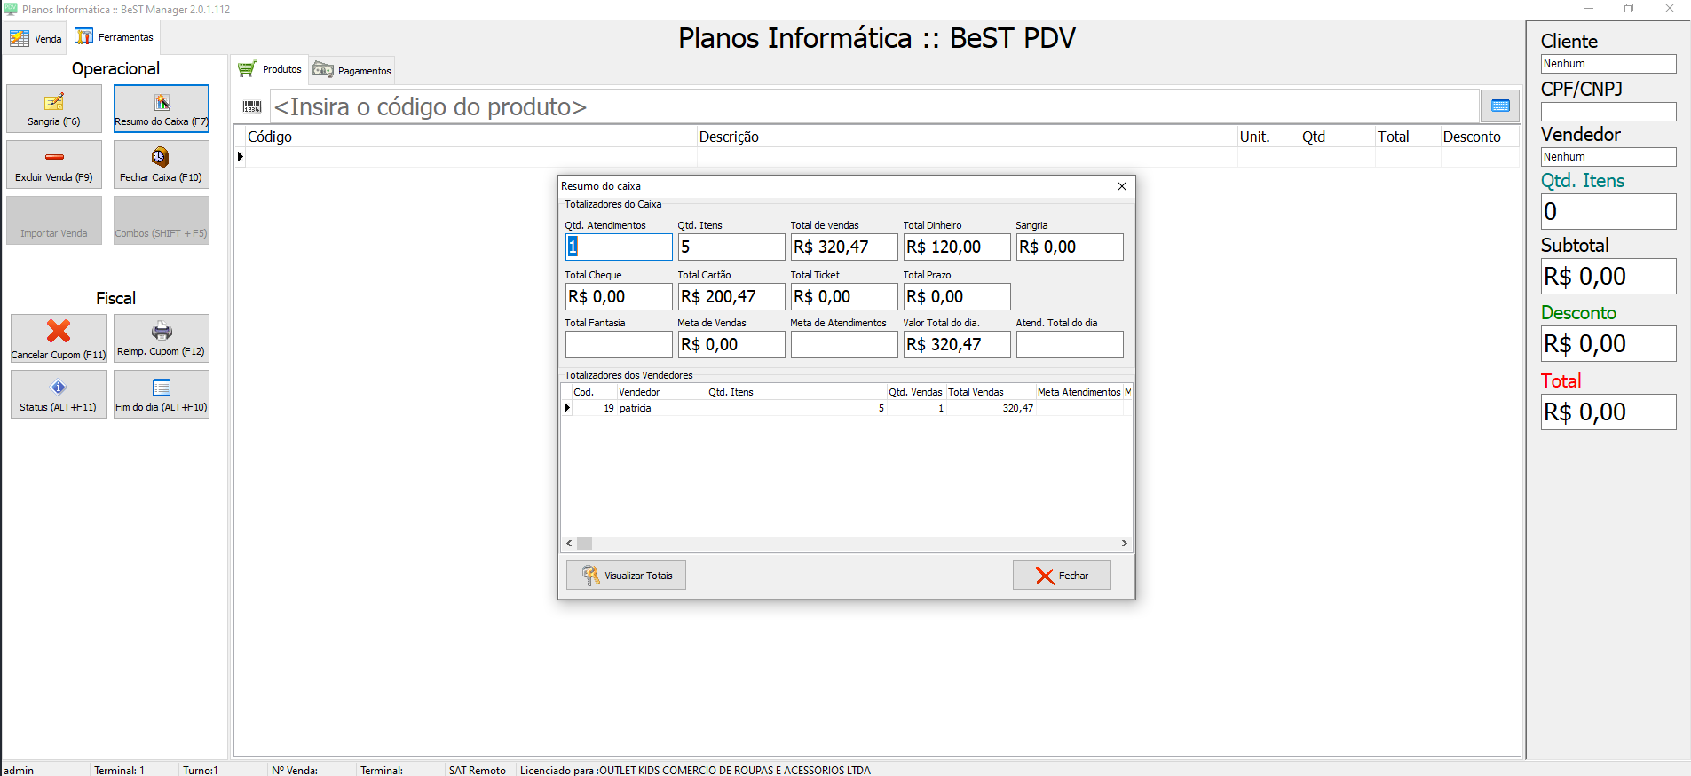Click the Qtd. Itens value box

[x=1608, y=212]
